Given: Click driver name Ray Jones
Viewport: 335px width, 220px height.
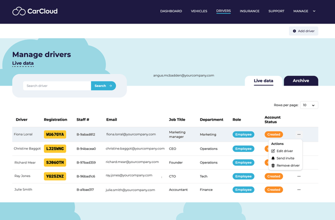Looking at the screenshot, I should [22, 176].
